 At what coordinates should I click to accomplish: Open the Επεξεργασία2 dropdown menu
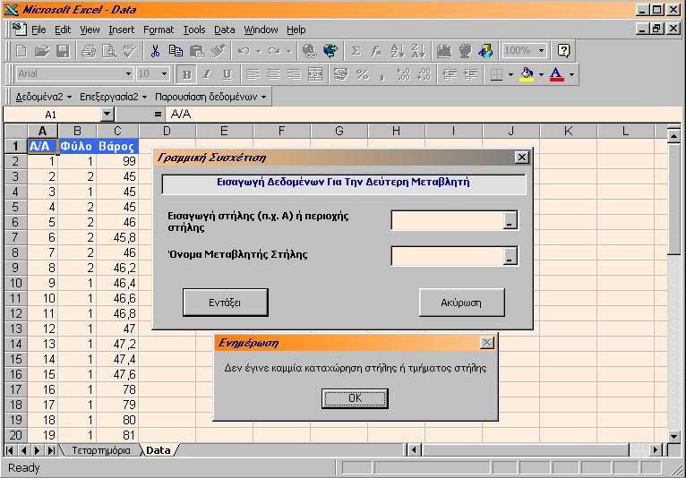(x=114, y=97)
